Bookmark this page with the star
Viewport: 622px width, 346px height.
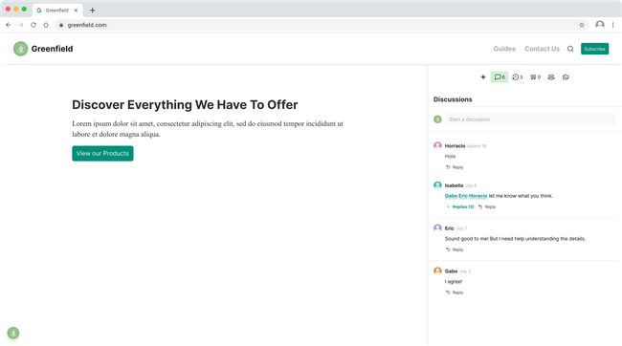[582, 25]
